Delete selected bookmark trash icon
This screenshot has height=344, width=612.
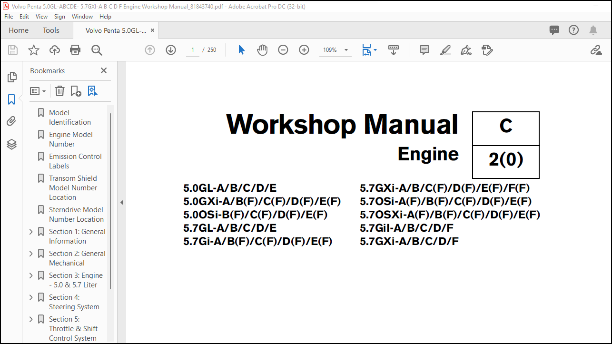tap(59, 91)
